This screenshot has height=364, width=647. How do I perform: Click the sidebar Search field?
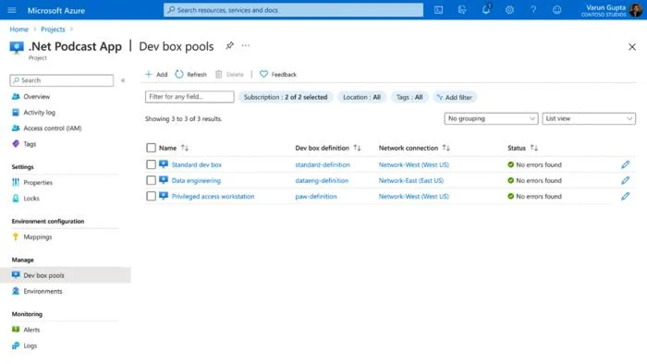pyautogui.click(x=62, y=80)
